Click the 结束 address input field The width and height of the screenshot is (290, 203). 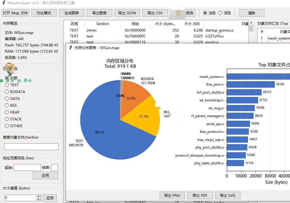click(55, 167)
